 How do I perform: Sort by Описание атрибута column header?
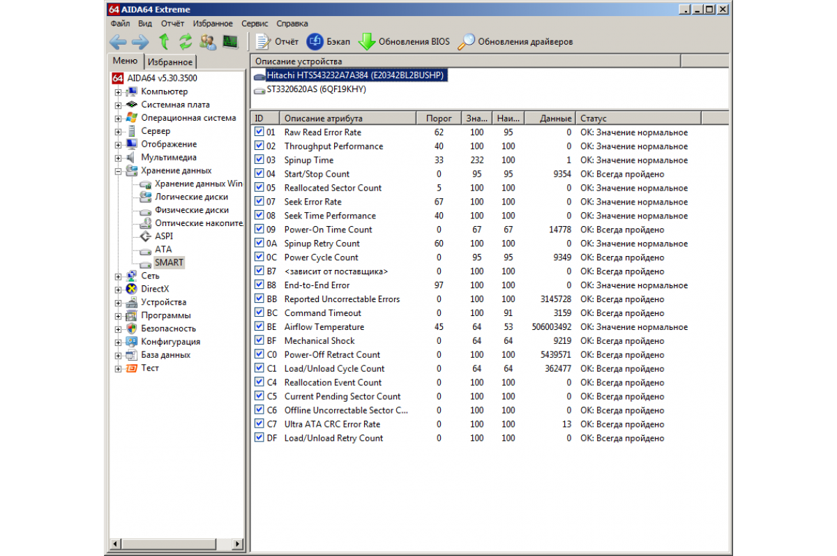(348, 119)
